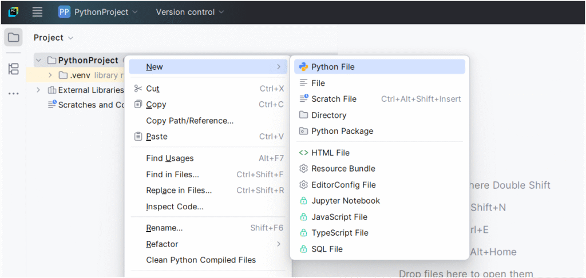Open the Project view dropdown

point(53,38)
